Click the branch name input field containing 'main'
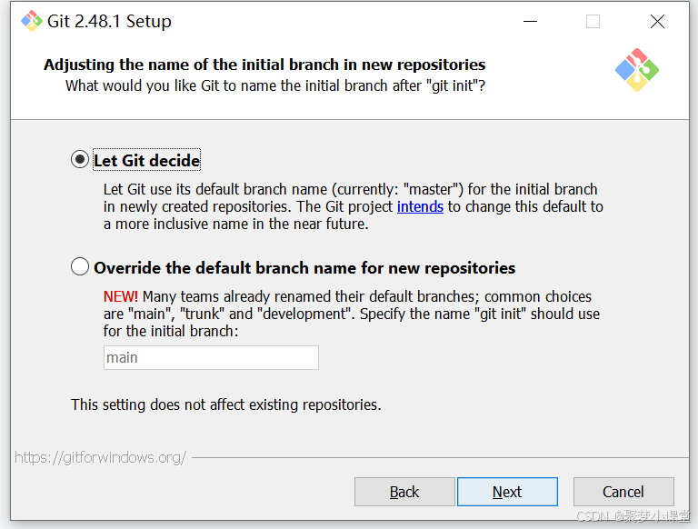 [x=211, y=357]
